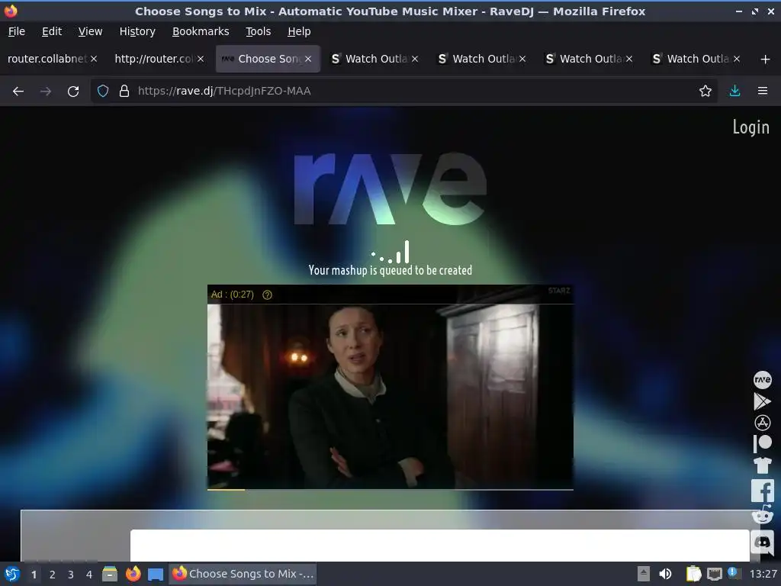781x586 pixels.
Task: Bookmark this page with the star
Action: tap(705, 91)
